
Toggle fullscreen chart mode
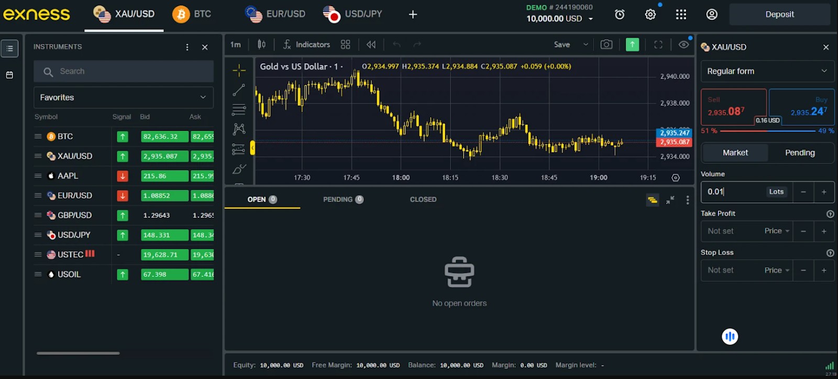tap(658, 44)
